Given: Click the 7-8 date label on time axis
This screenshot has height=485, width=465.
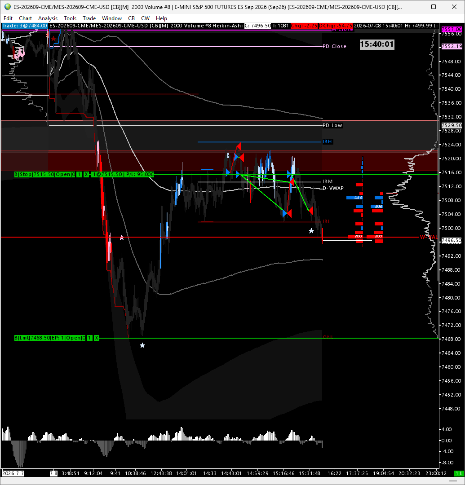Looking at the screenshot, I should coord(54,473).
